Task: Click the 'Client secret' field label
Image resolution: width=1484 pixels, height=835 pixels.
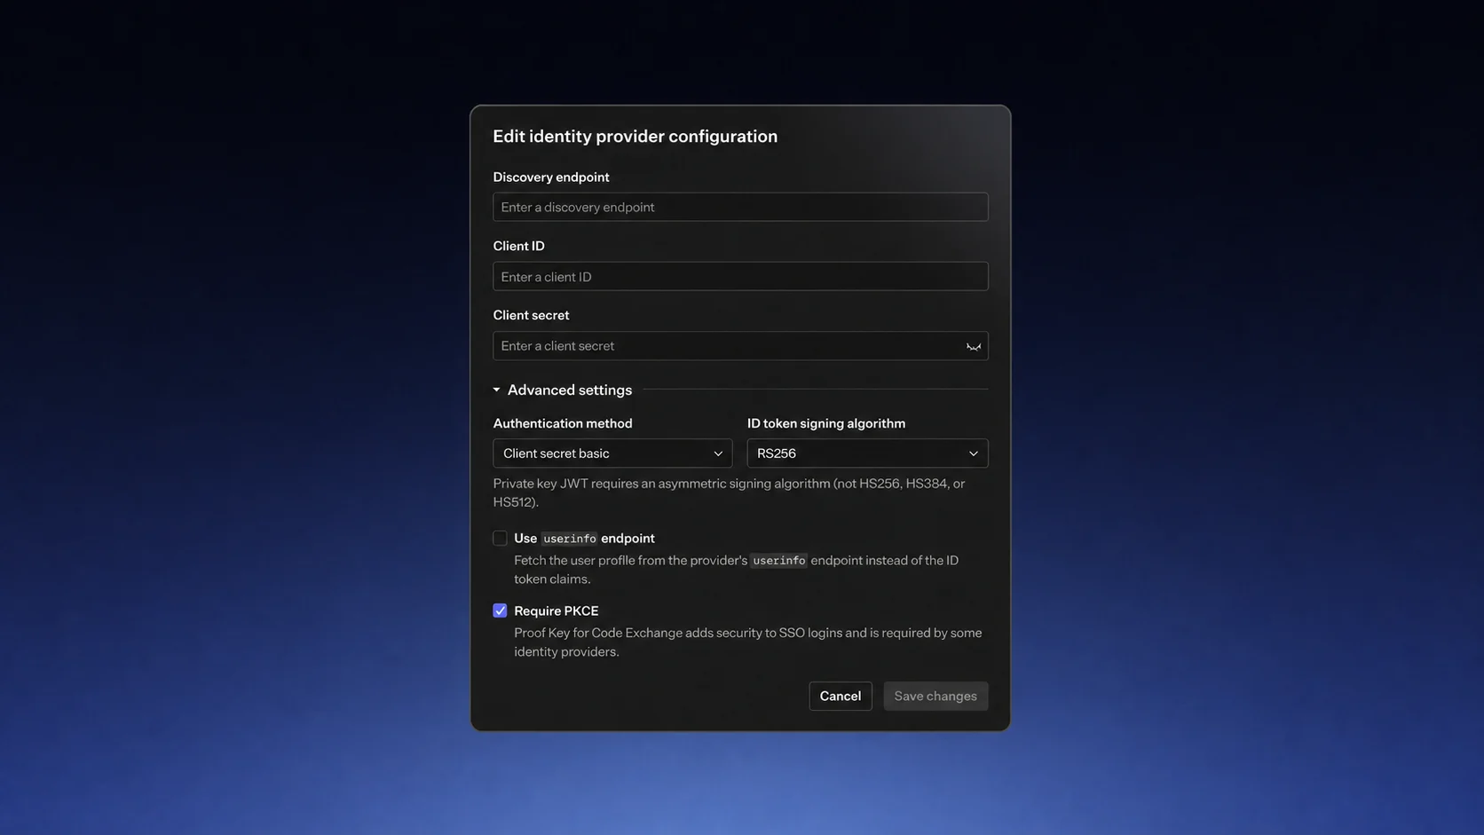Action: (532, 315)
